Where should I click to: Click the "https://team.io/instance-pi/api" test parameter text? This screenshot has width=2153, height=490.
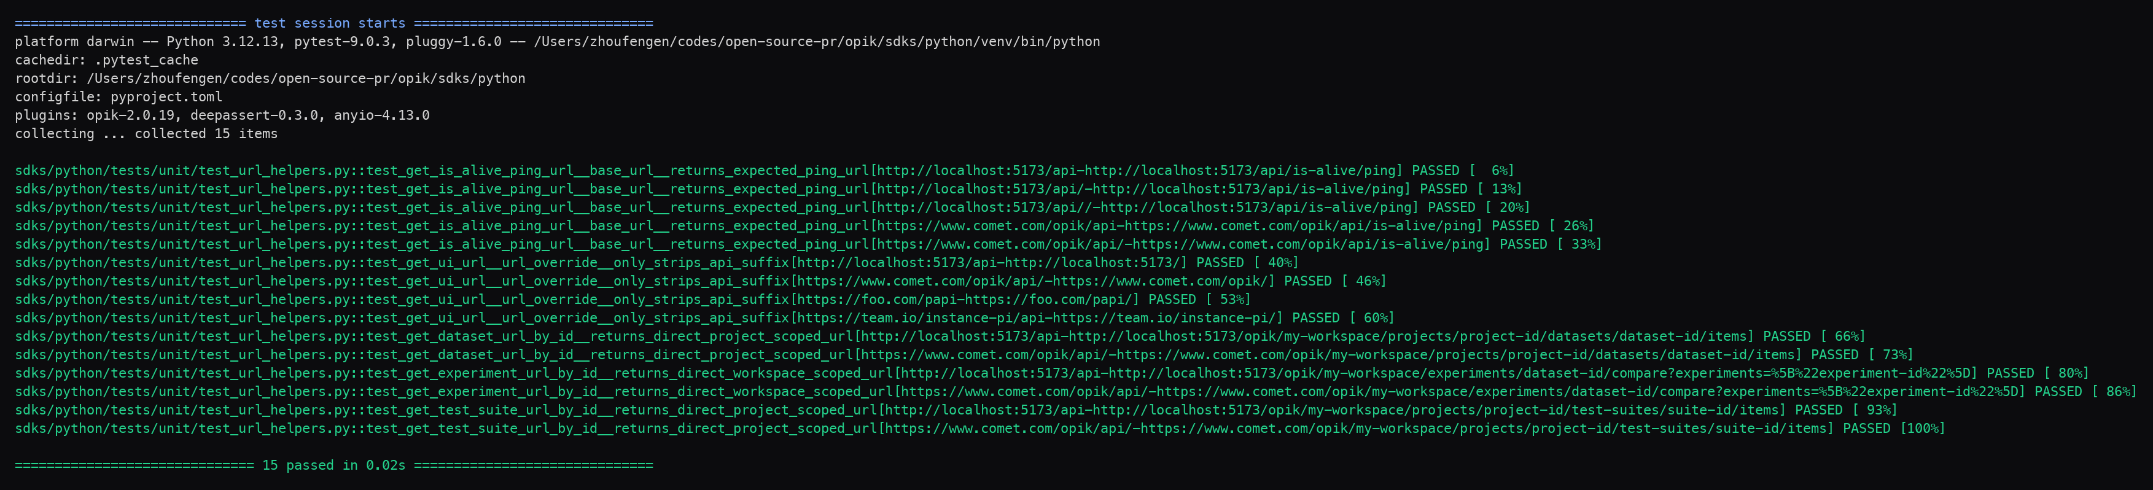(x=921, y=317)
